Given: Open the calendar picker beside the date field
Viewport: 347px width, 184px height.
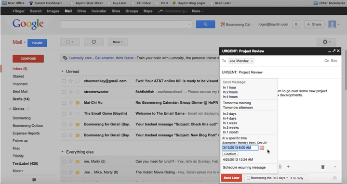Looking at the screenshot, I should [x=262, y=147].
